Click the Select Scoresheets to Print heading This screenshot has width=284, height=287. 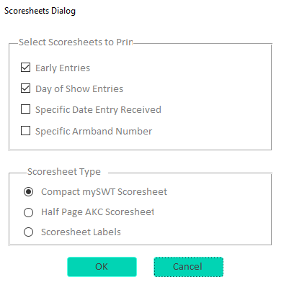point(76,42)
